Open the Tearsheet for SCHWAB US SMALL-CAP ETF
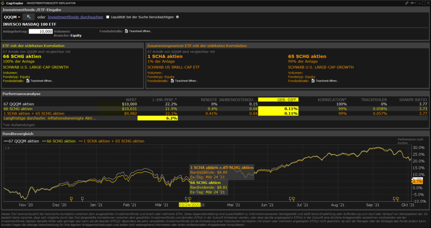The width and height of the screenshot is (431, 228). click(x=186, y=81)
